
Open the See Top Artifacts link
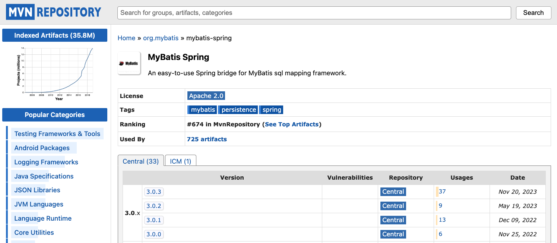[292, 124]
